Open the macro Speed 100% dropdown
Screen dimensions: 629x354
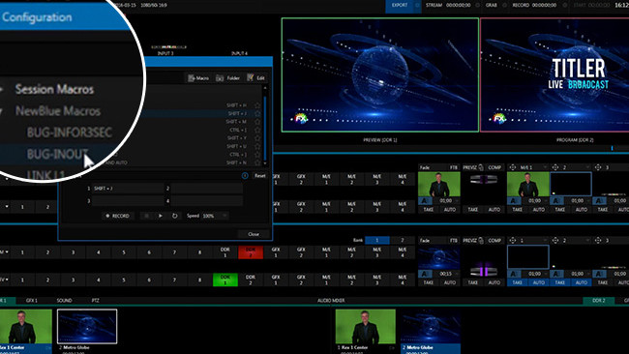pyautogui.click(x=215, y=216)
